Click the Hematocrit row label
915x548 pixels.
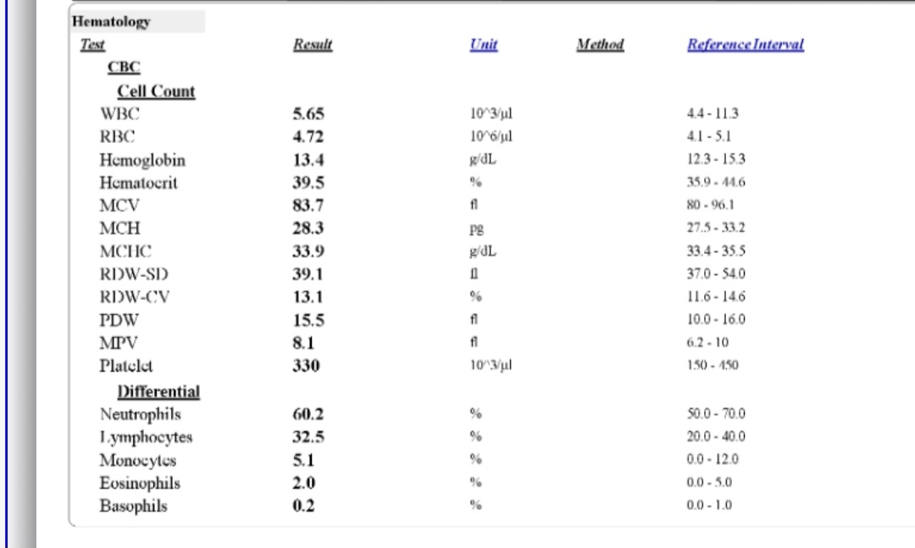(x=139, y=183)
